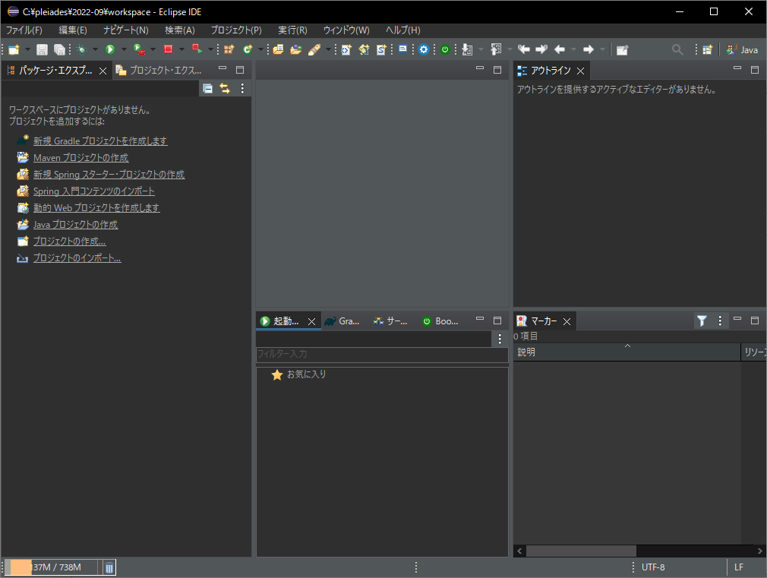The height and width of the screenshot is (578, 767).
Task: Close the アウトライン outline tab
Action: pos(581,71)
